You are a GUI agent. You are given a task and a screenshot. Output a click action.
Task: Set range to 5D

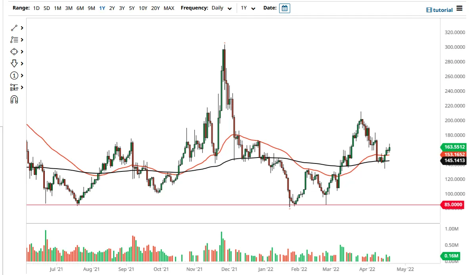[47, 8]
